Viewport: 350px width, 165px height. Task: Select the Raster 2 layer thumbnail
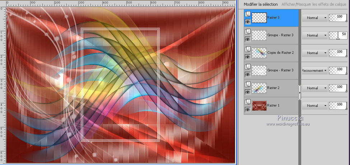point(259,88)
